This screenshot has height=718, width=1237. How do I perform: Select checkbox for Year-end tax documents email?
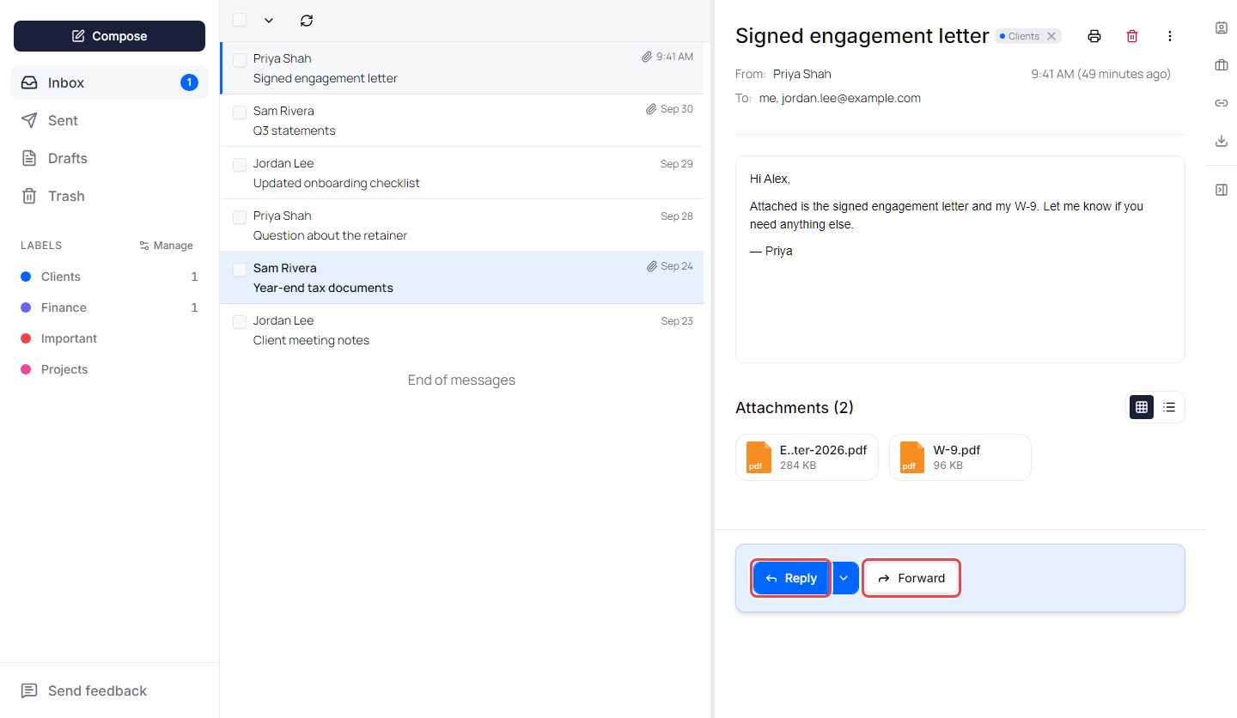(x=240, y=270)
